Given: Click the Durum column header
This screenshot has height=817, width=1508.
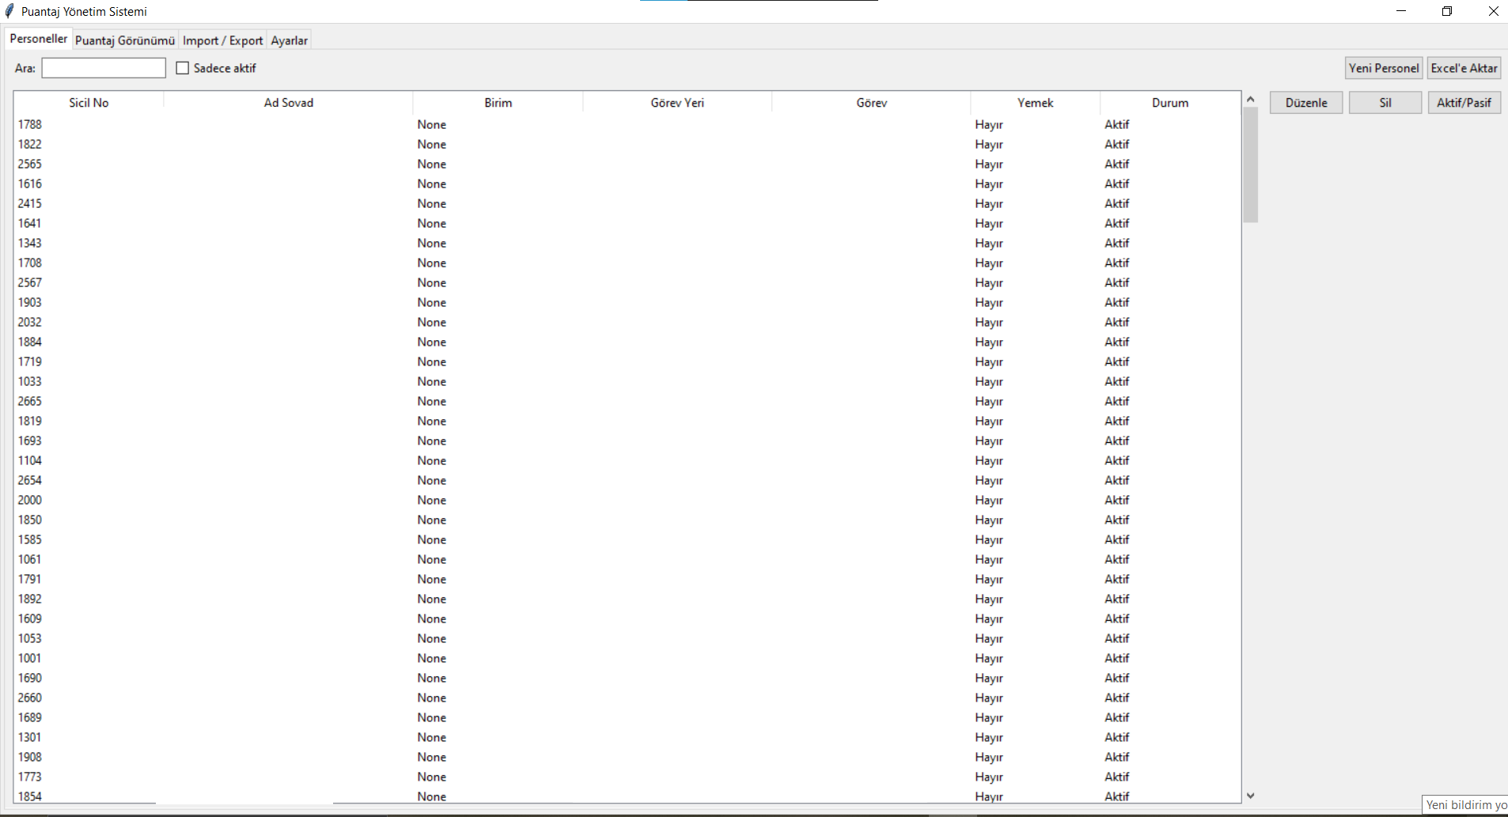Looking at the screenshot, I should tap(1169, 103).
